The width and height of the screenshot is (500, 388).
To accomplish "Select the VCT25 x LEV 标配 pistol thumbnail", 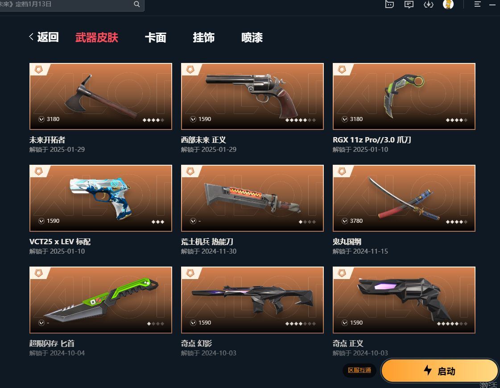I will 101,198.
